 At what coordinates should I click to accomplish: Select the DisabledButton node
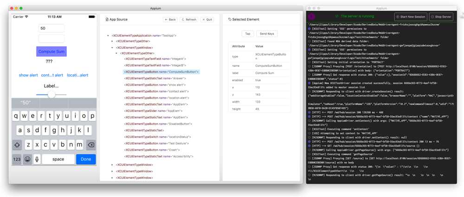(x=158, y=124)
